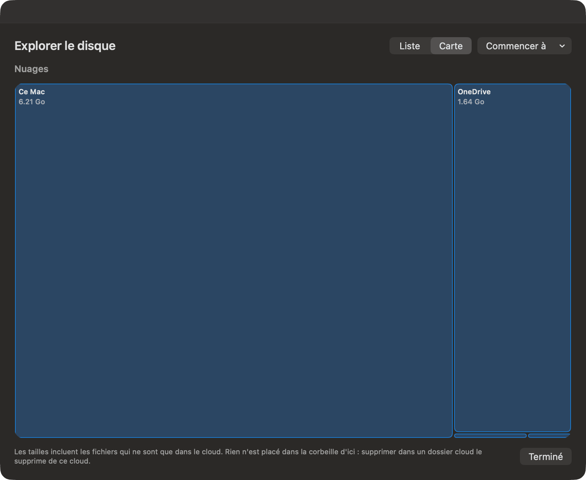Click the 1.64 Go size label

[x=471, y=102]
